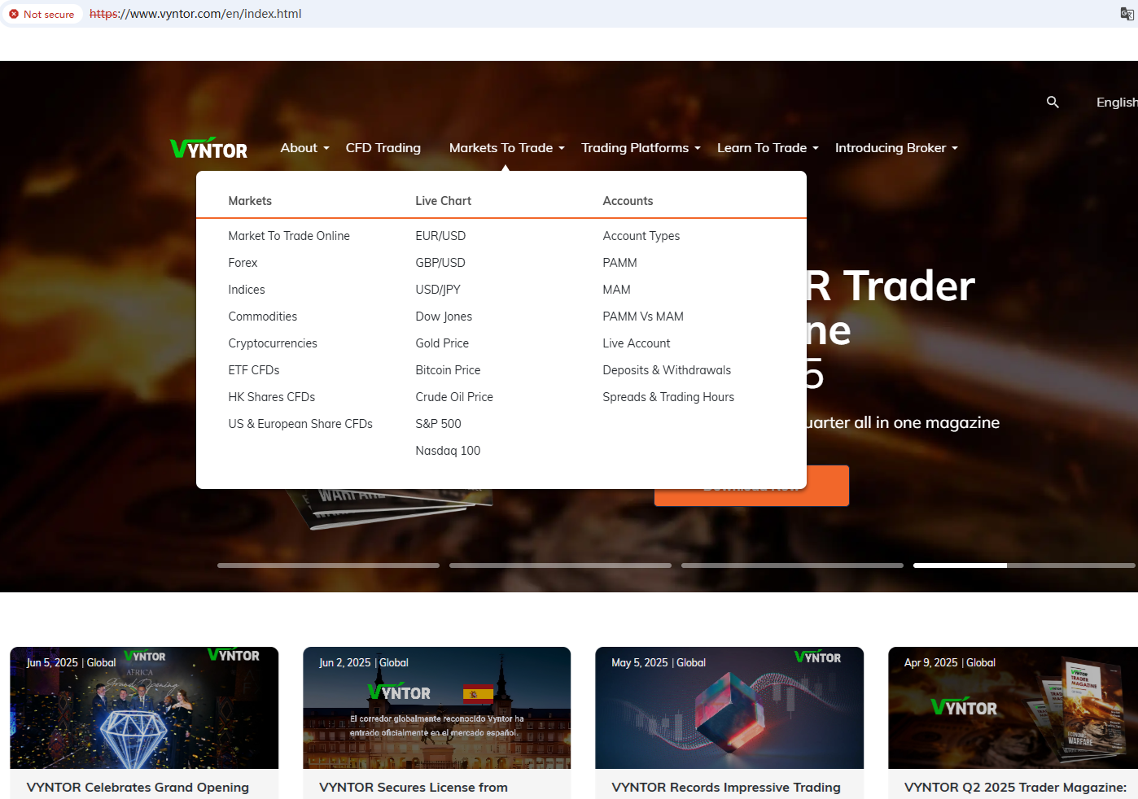Open the Nasdaq 100 chart
The width and height of the screenshot is (1138, 799).
[448, 451]
